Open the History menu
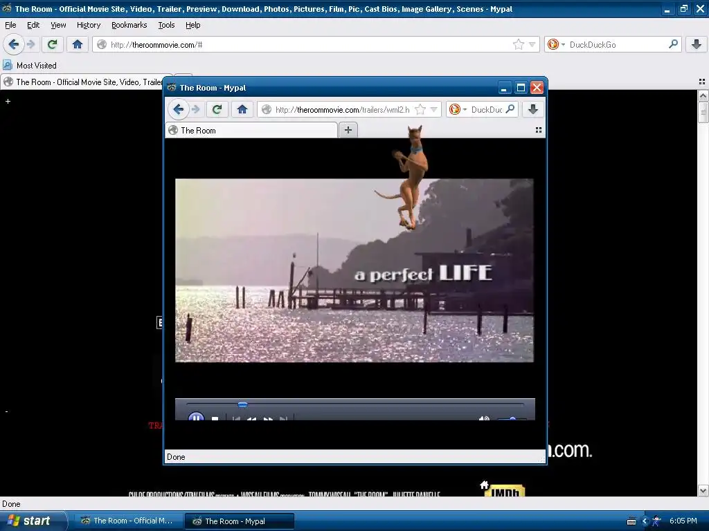 (88, 25)
